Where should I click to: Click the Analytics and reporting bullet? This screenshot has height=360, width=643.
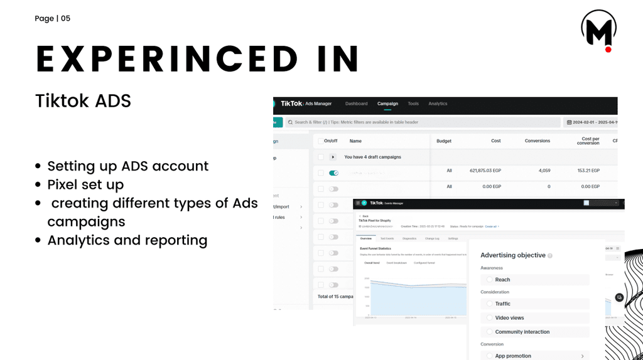pos(127,240)
